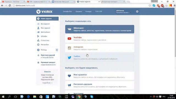
Task: Click the megaphone icon beside Автолайкинг
Action: click(38, 32)
